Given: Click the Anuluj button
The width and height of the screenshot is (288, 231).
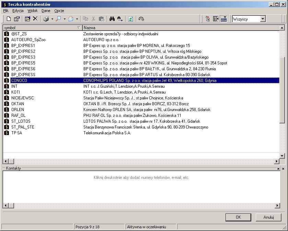Looking at the screenshot, I should point(268,217).
